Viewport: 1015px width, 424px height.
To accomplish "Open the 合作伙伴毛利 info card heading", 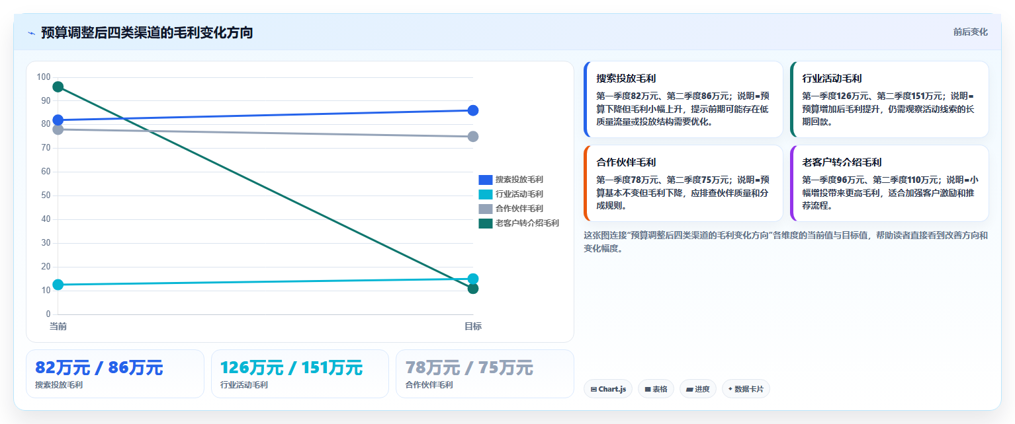I will coord(626,162).
